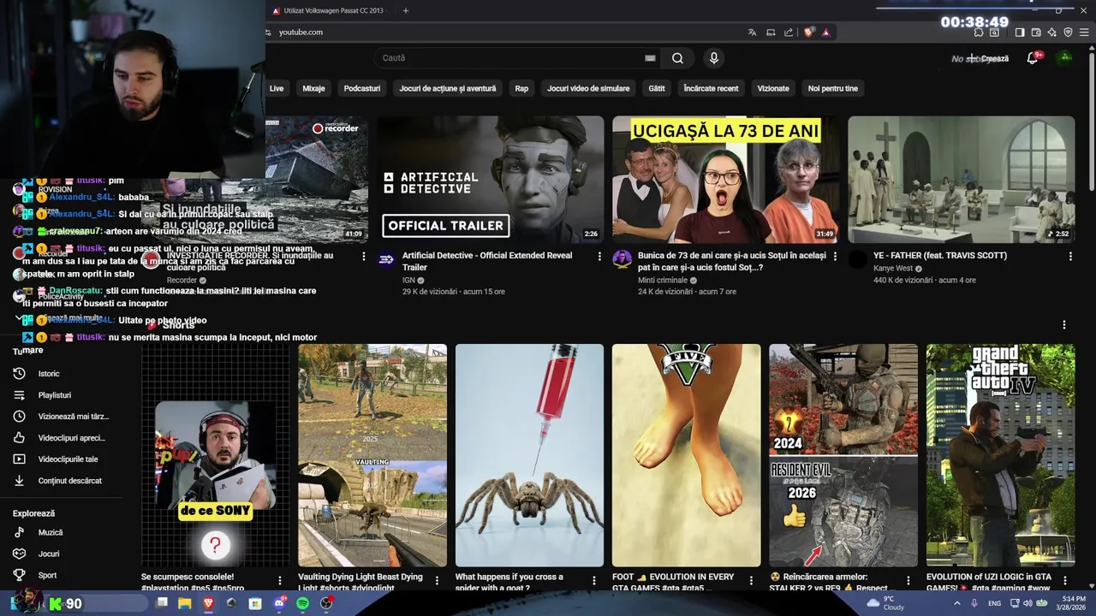Click the Brave Shields lion icon
This screenshot has height=616, width=1096.
click(x=809, y=33)
